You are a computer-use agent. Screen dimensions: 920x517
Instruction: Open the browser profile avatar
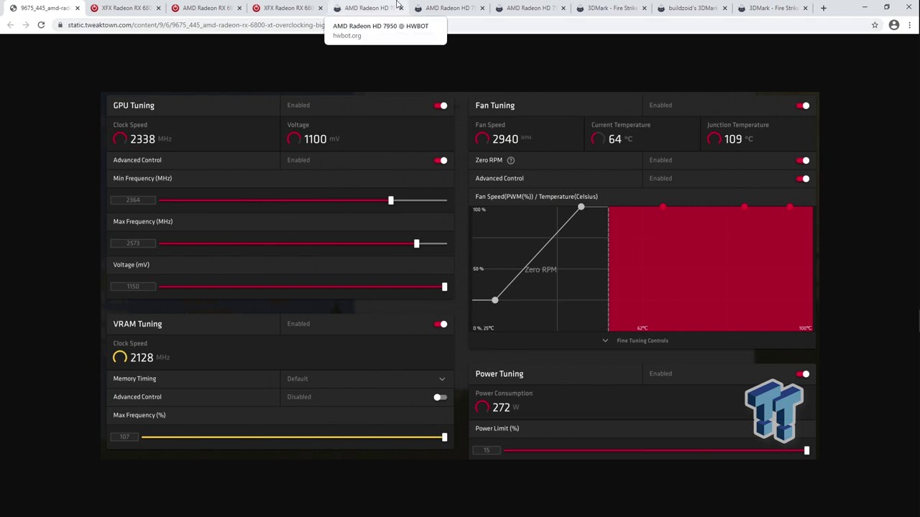coord(894,25)
